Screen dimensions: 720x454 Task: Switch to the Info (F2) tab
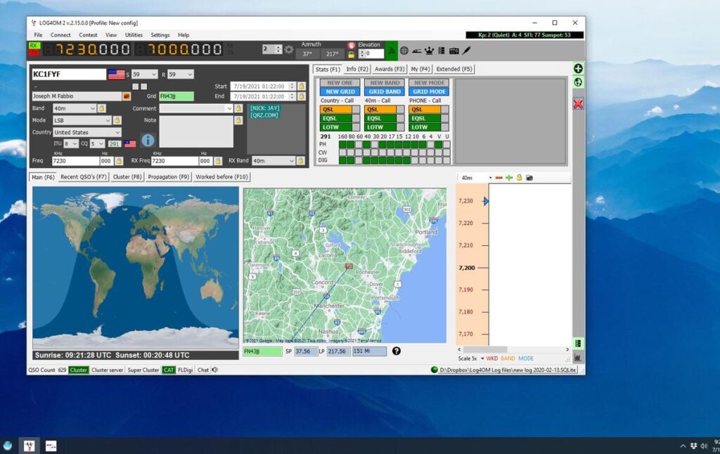coord(356,69)
